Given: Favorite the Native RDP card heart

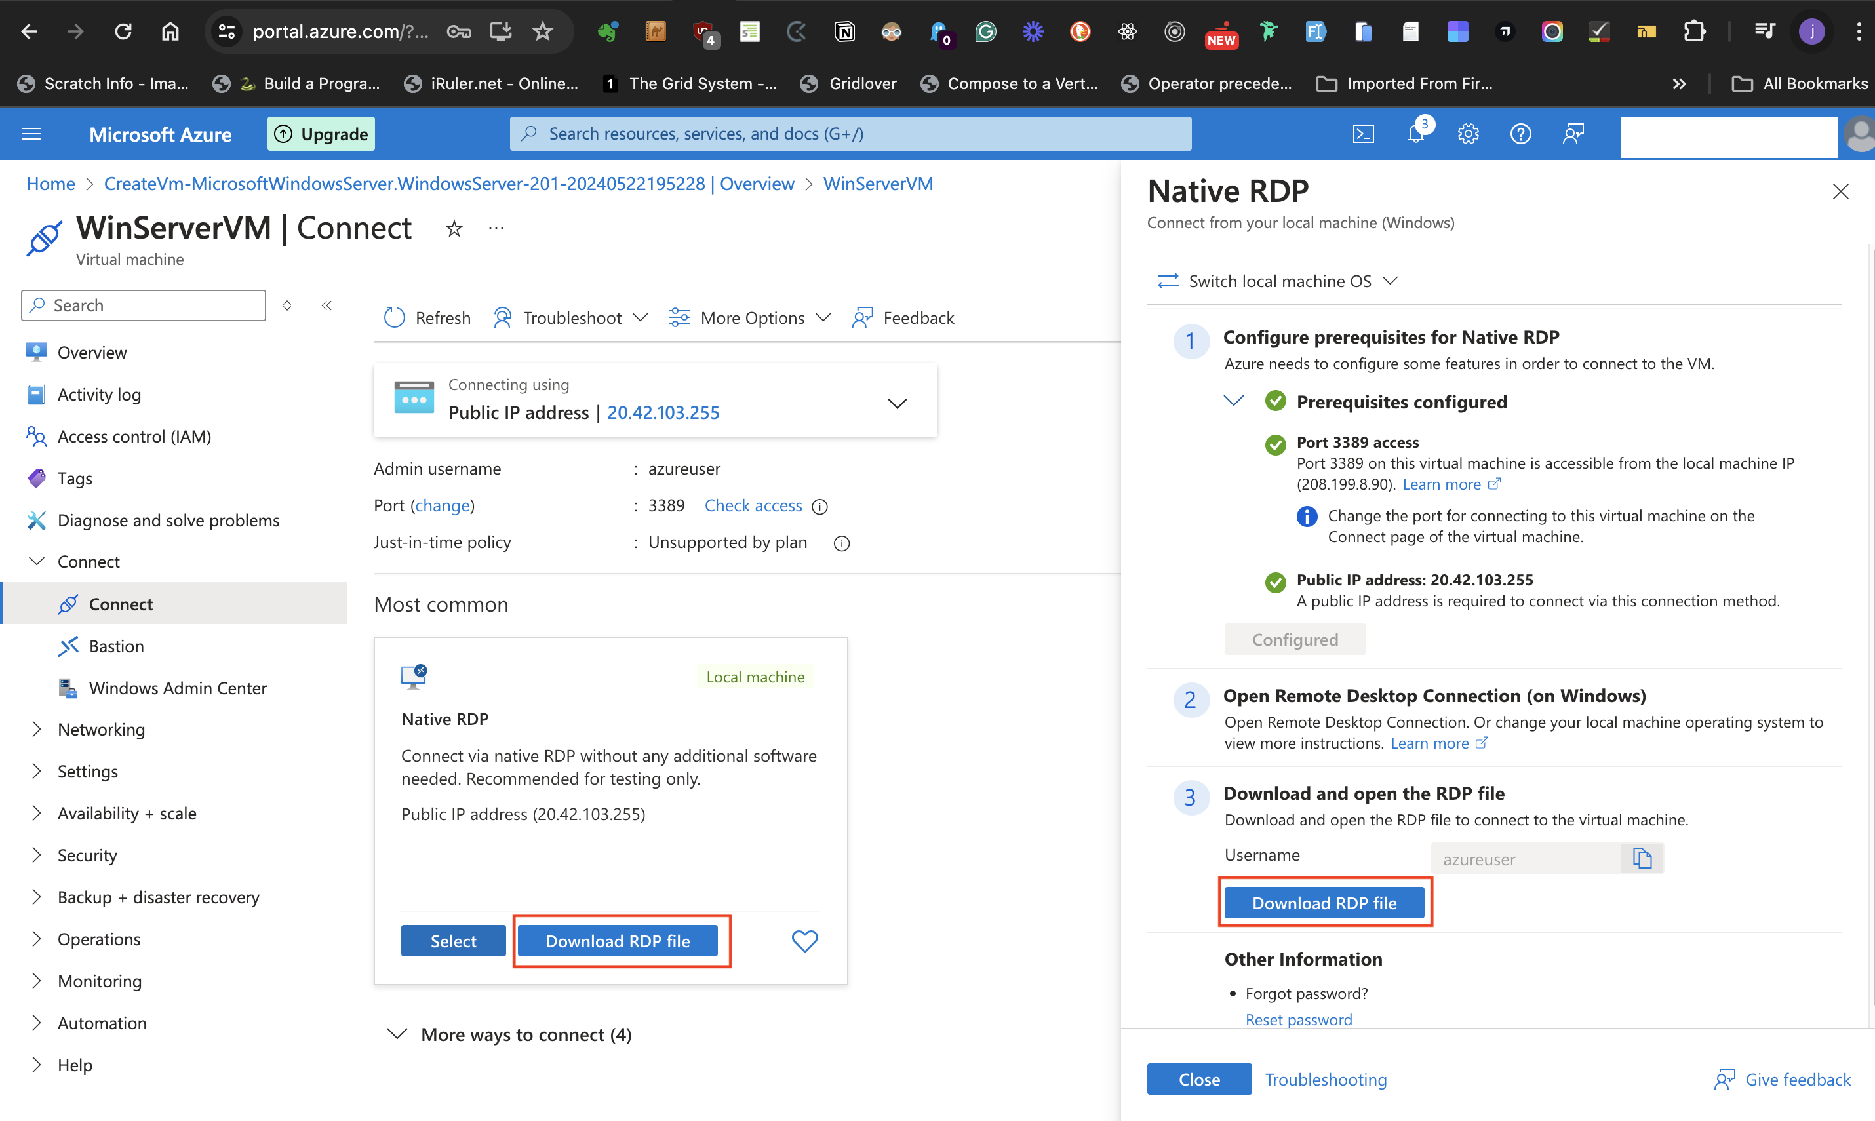Looking at the screenshot, I should [804, 941].
